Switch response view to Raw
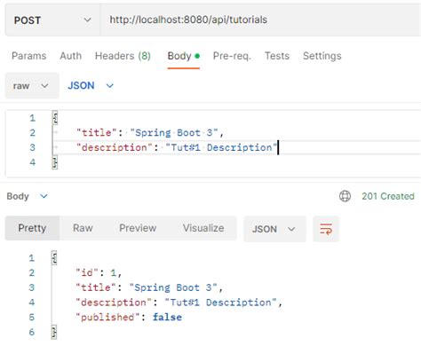The height and width of the screenshot is (346, 421). pos(83,228)
